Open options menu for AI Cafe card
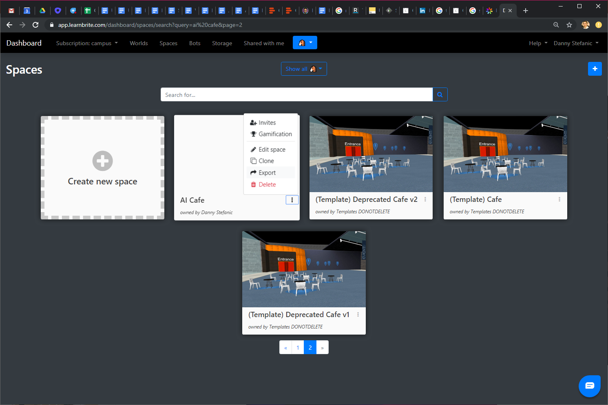 coord(292,200)
